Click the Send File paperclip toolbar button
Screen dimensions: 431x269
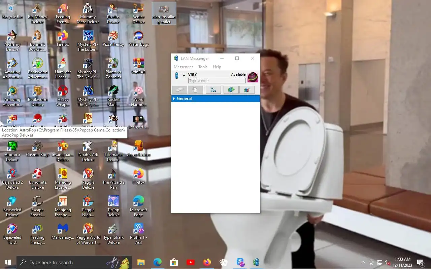coord(195,90)
